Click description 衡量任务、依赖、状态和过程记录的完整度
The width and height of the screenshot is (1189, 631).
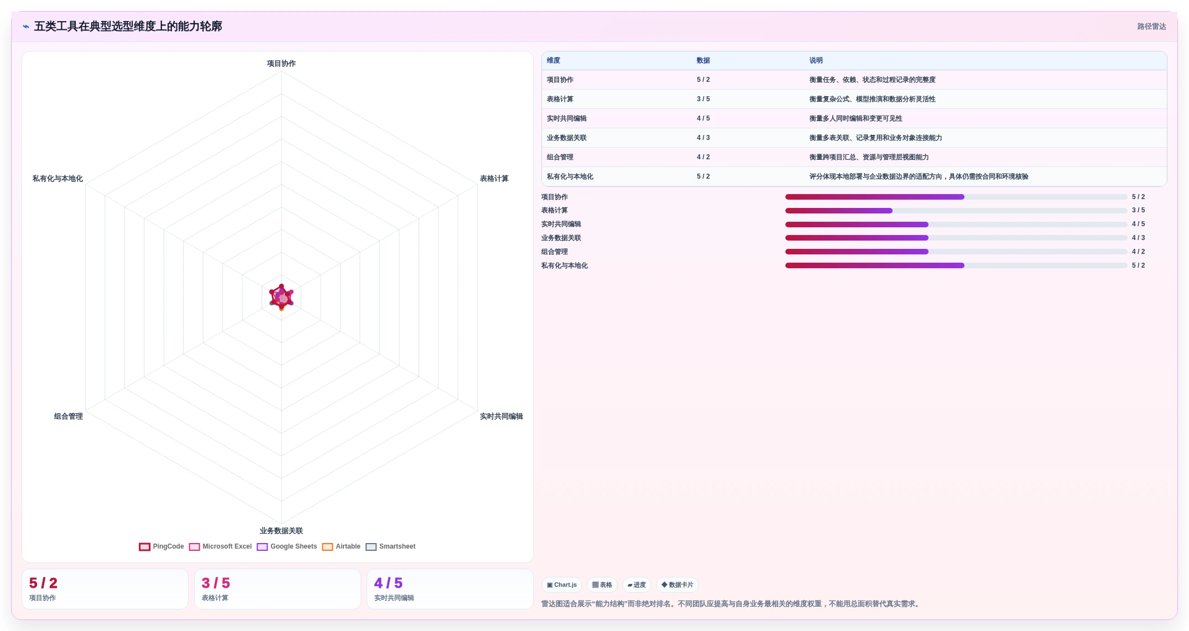(873, 80)
